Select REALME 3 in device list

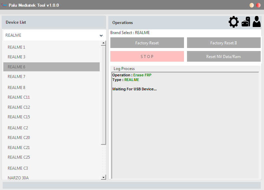pyautogui.click(x=52, y=57)
